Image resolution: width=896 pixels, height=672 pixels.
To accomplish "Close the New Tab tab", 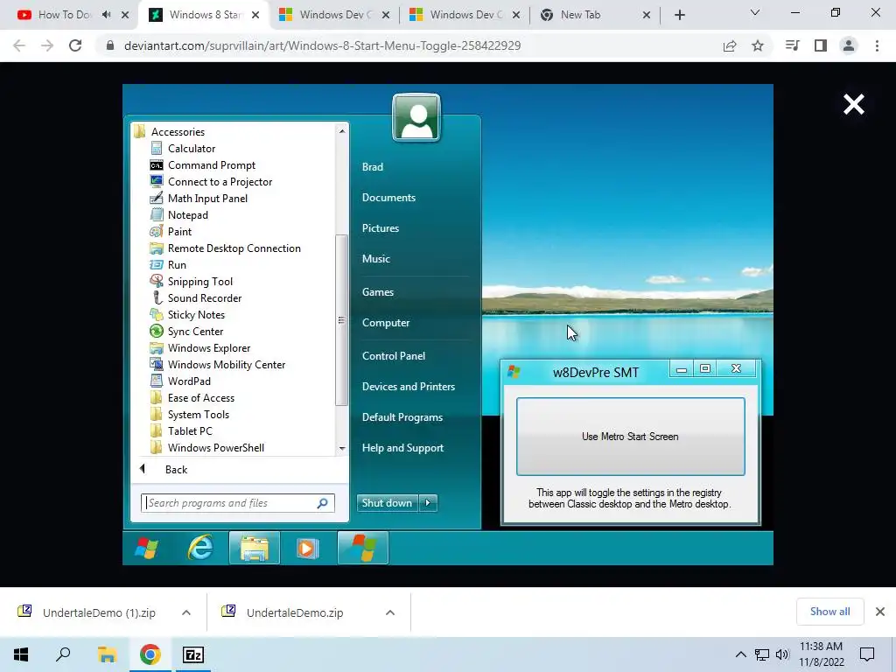I will (x=647, y=15).
